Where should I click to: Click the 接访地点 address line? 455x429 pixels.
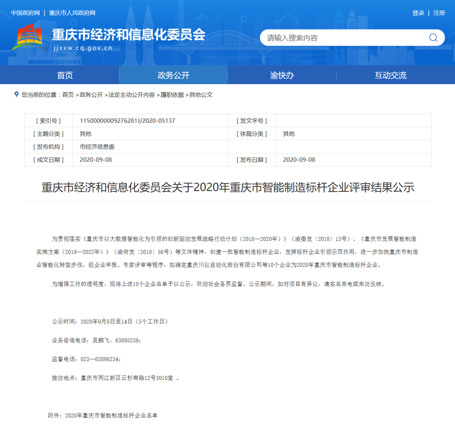[116, 378]
